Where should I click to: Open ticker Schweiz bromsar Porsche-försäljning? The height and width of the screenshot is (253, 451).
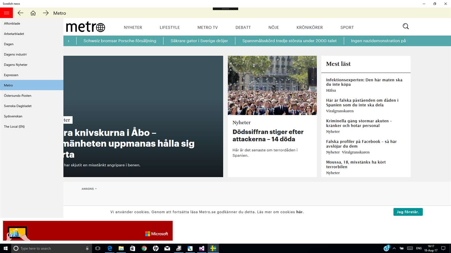click(x=120, y=41)
